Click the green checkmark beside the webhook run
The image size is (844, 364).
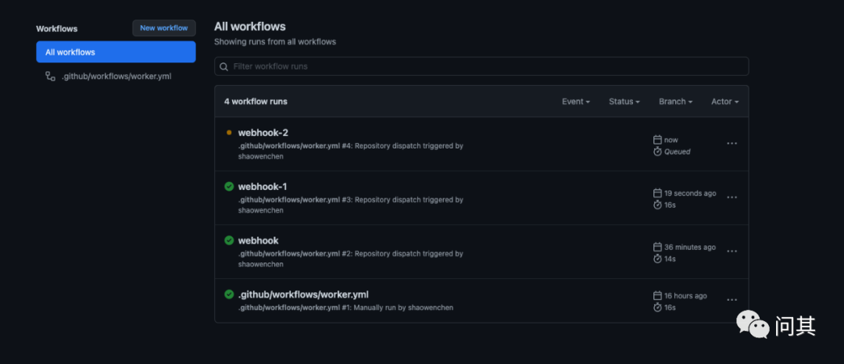click(229, 241)
